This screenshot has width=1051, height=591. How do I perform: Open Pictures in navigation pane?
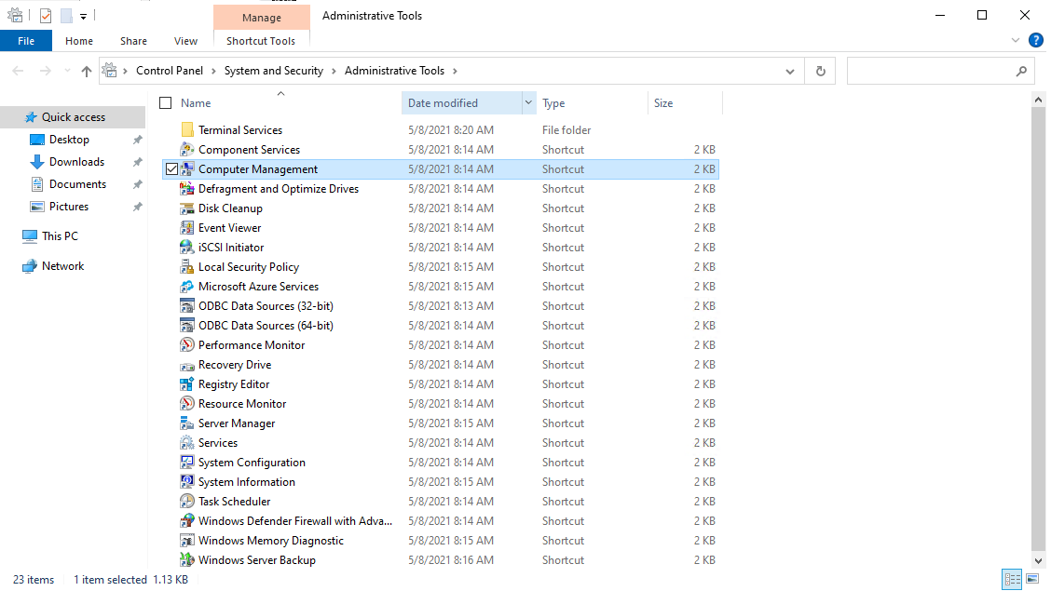click(x=68, y=206)
